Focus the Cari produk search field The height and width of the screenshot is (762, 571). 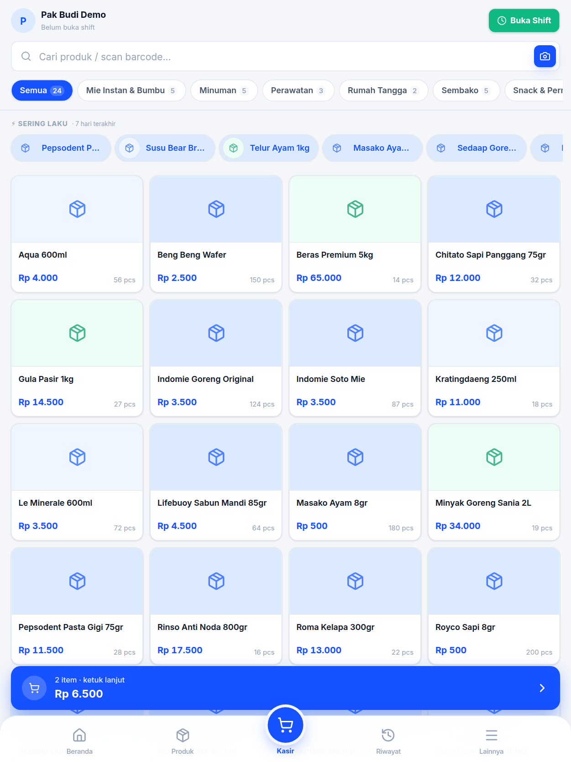pos(285,56)
